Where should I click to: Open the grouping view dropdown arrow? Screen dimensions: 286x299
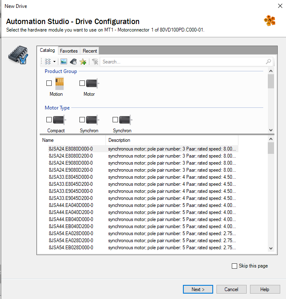54,62
